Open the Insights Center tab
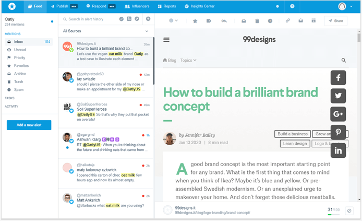The height and width of the screenshot is (221, 362). [200, 6]
